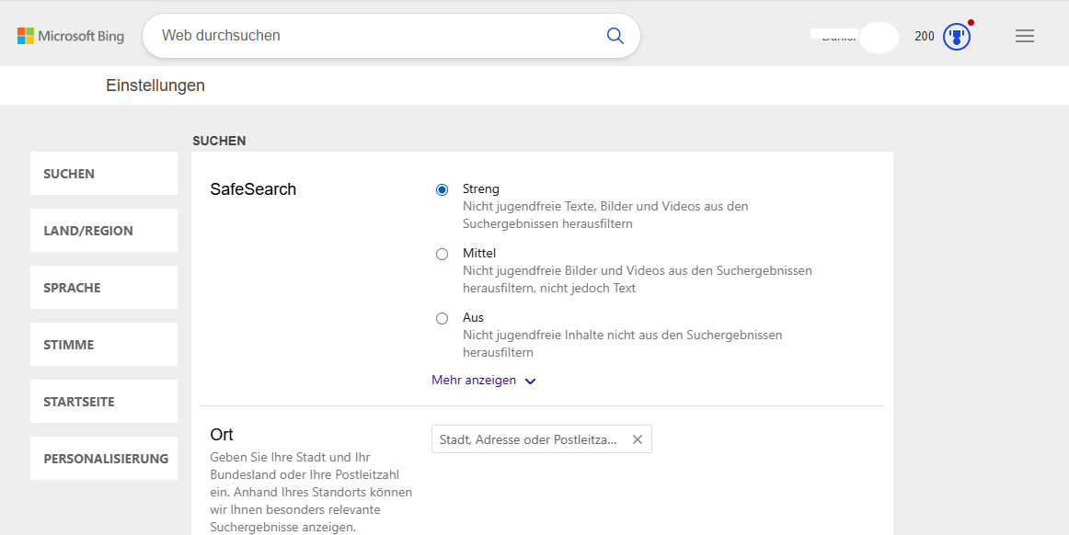The height and width of the screenshot is (535, 1069).
Task: Switch to SPRACHE settings
Action: pos(104,288)
